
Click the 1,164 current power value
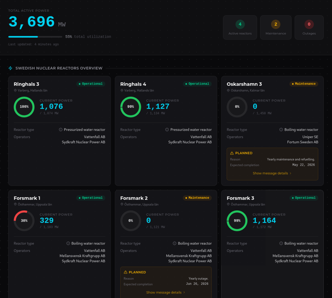tap(264, 221)
